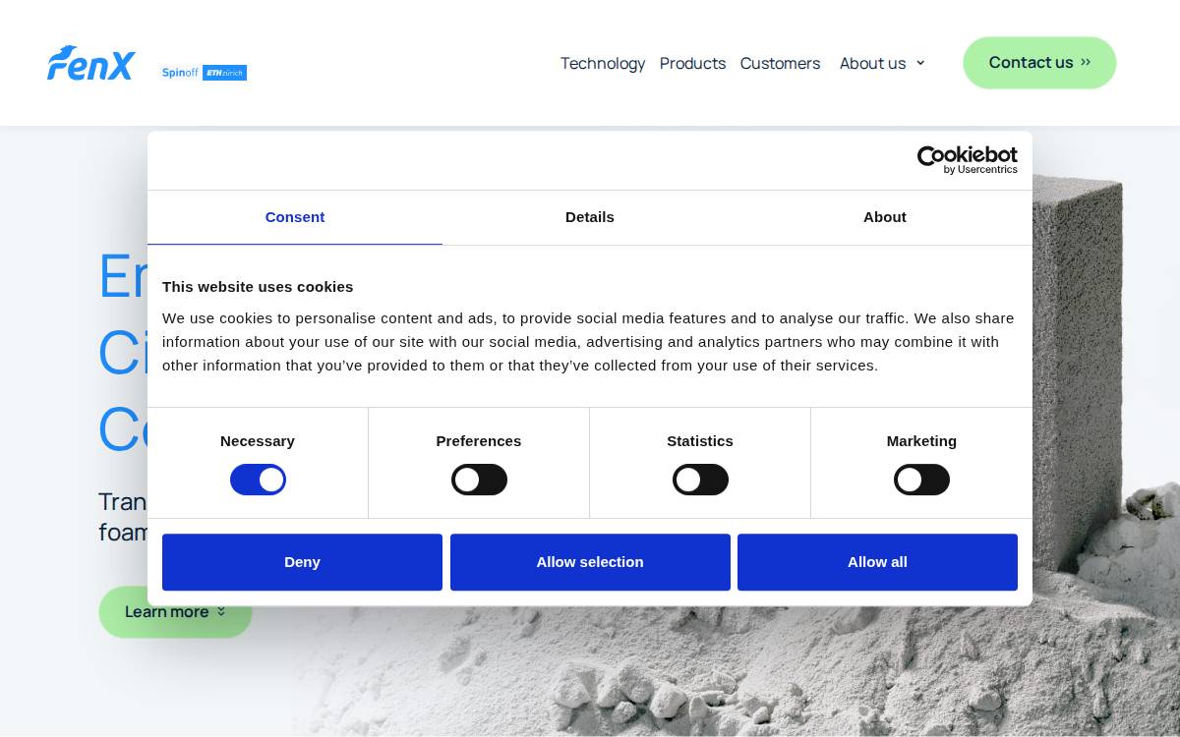Viewport: 1180px width, 737px height.
Task: Click the Allow all button
Action: tap(877, 562)
